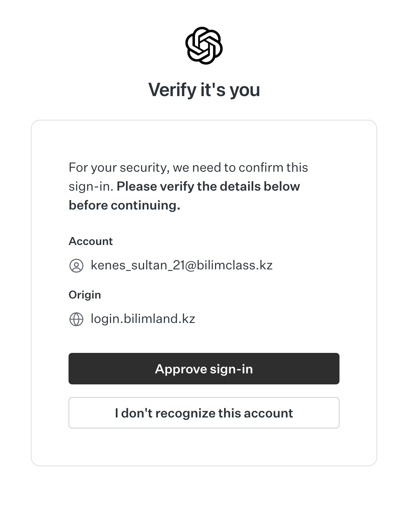Click the "kenes_sultan_21" username in the email
Screen dimensions: 397x512
coord(137,265)
